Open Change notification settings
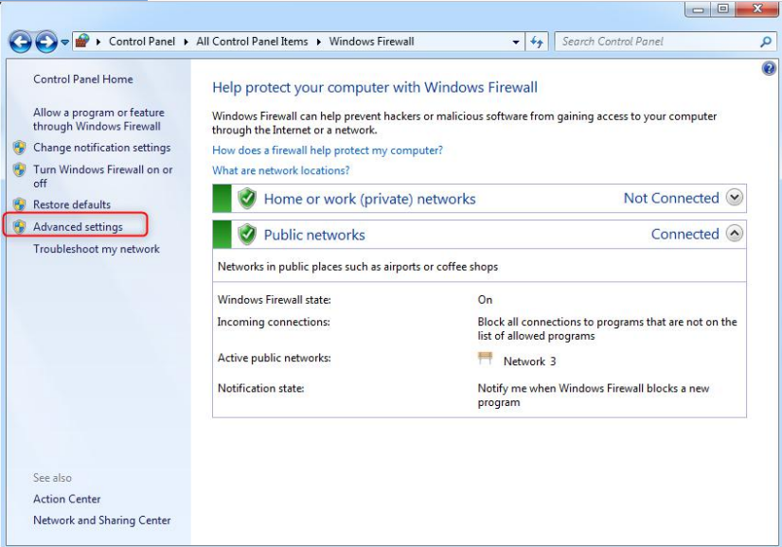 pyautogui.click(x=101, y=148)
